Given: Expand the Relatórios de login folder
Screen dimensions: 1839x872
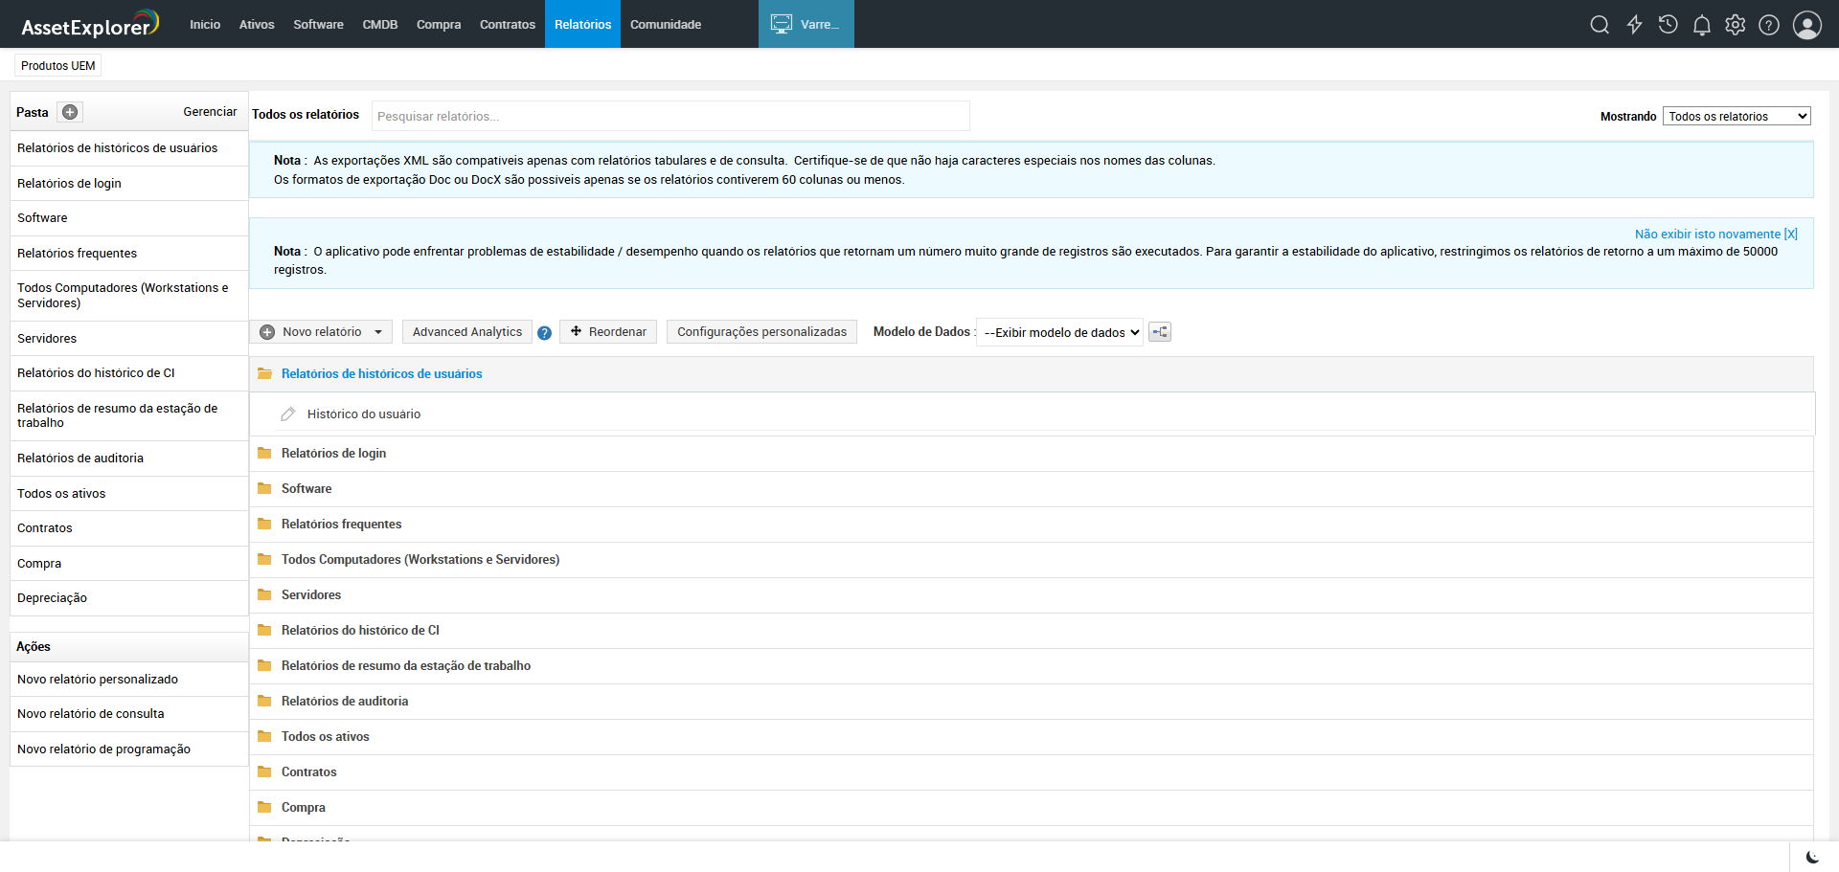Looking at the screenshot, I should point(333,454).
